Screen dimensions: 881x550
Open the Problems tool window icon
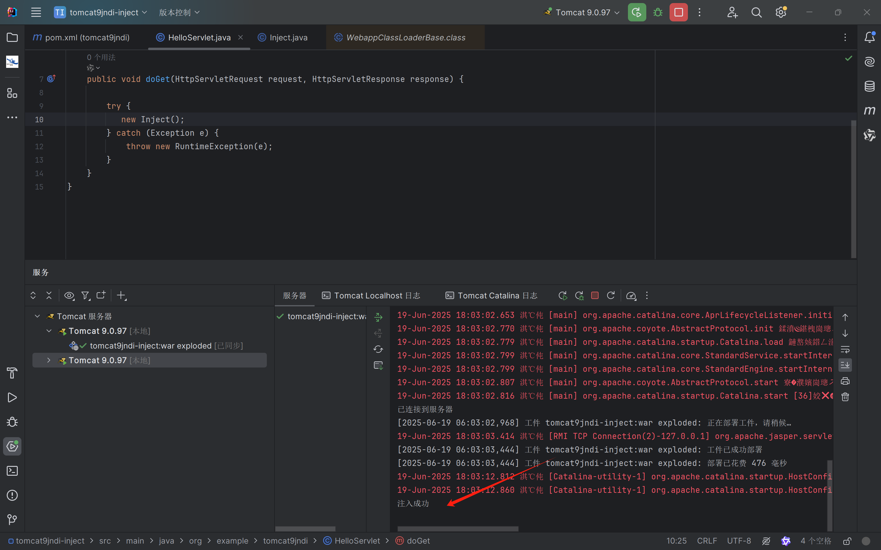pos(12,495)
